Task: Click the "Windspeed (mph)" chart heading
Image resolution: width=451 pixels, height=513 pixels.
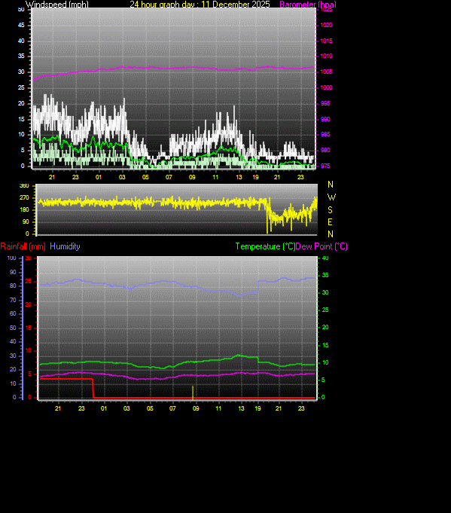Action: 57,5
